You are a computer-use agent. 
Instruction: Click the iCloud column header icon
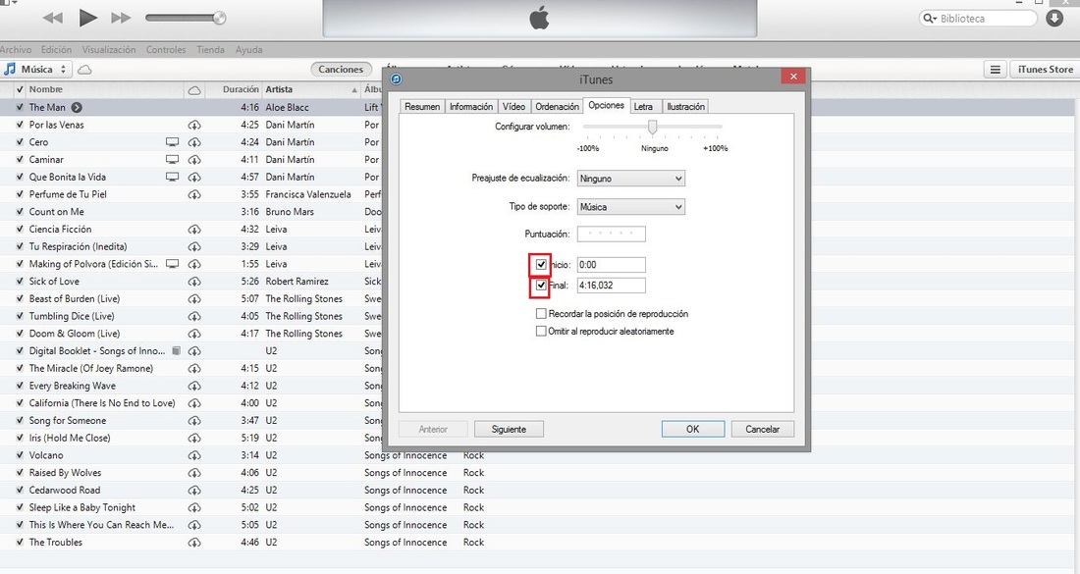[194, 89]
